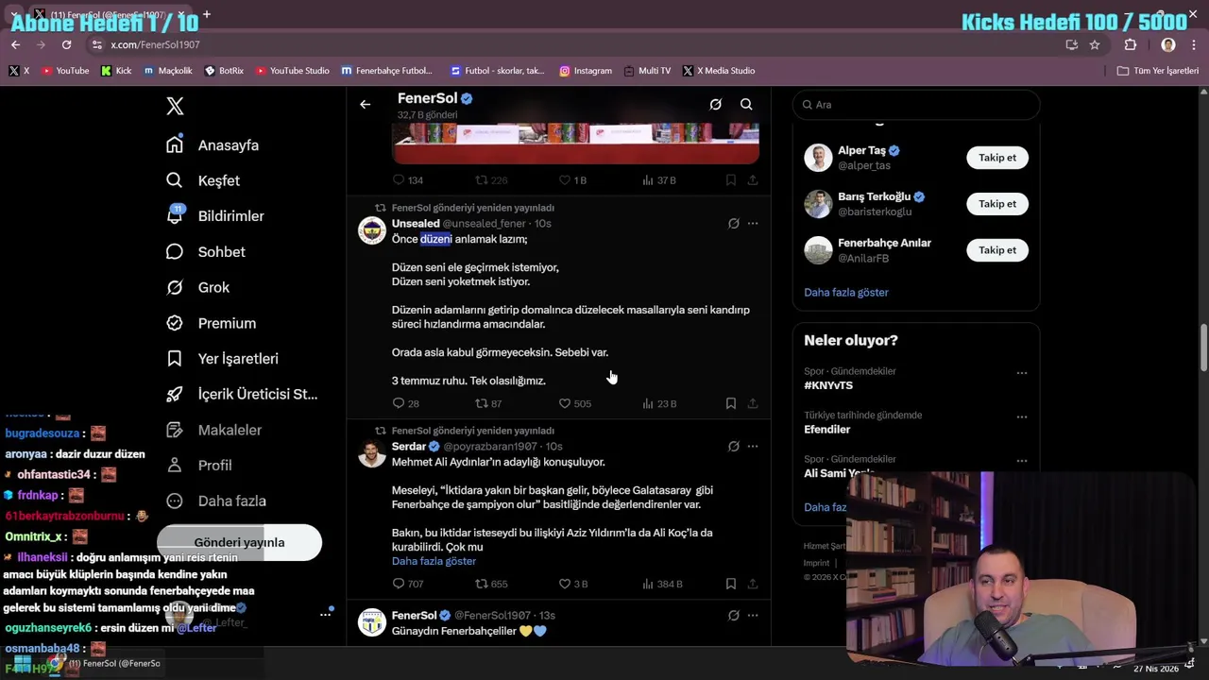Like the top post with 1 B likes
This screenshot has height=680, width=1209.
point(572,180)
